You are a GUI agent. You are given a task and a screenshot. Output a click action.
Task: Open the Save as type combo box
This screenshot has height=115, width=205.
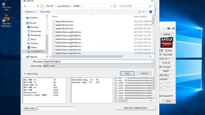coord(98,66)
